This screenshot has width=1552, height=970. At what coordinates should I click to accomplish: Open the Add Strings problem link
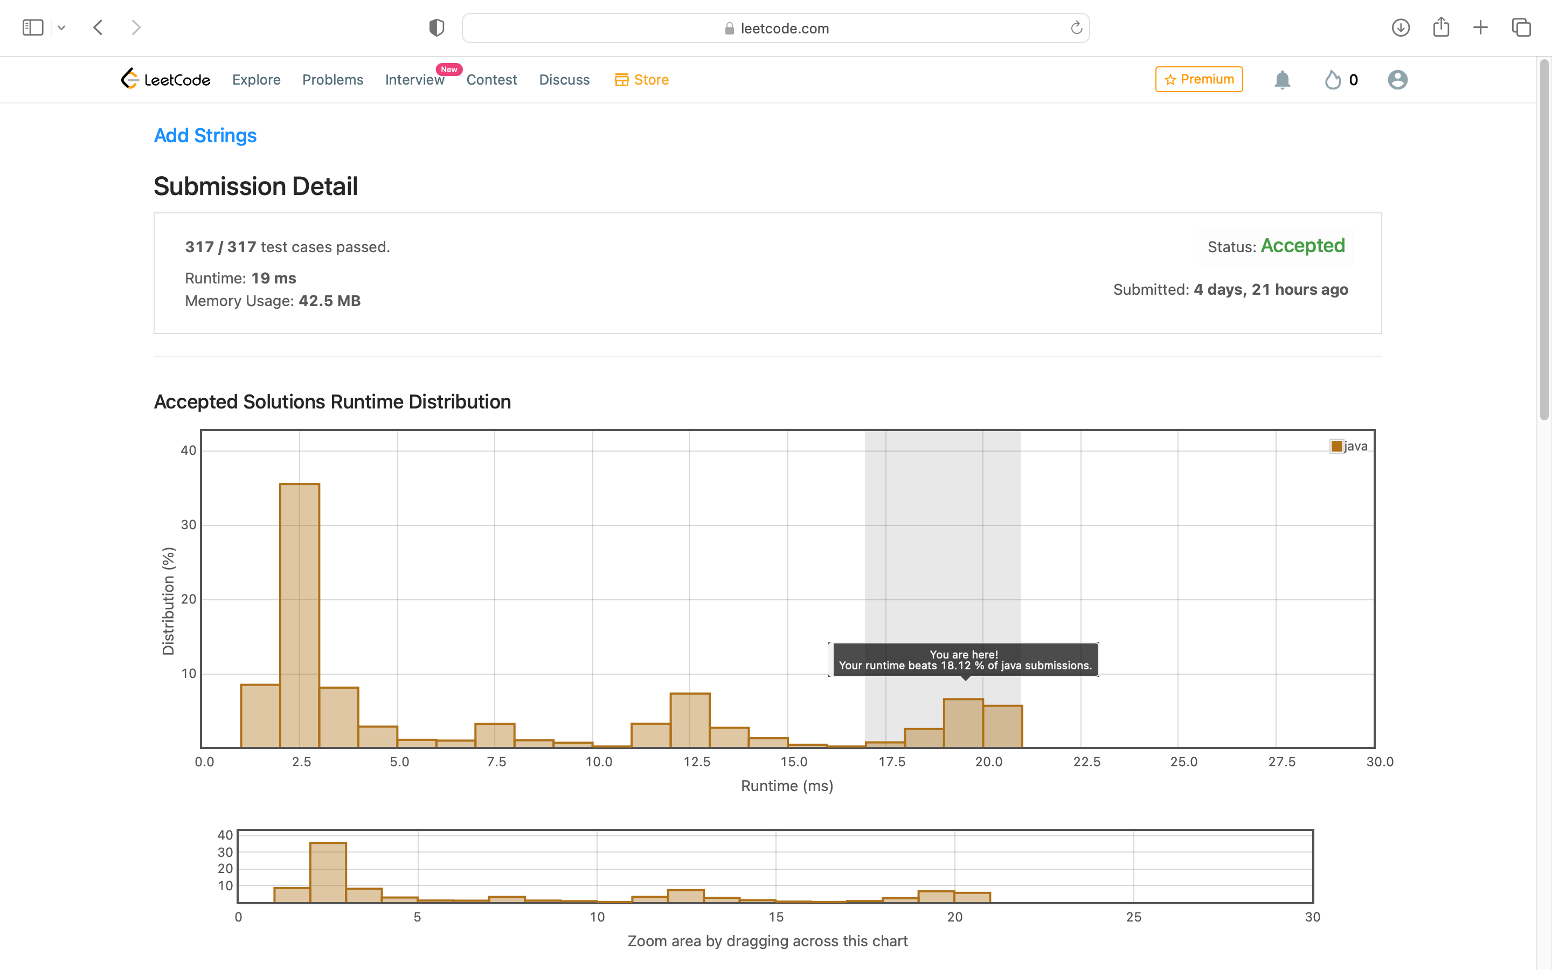205,135
